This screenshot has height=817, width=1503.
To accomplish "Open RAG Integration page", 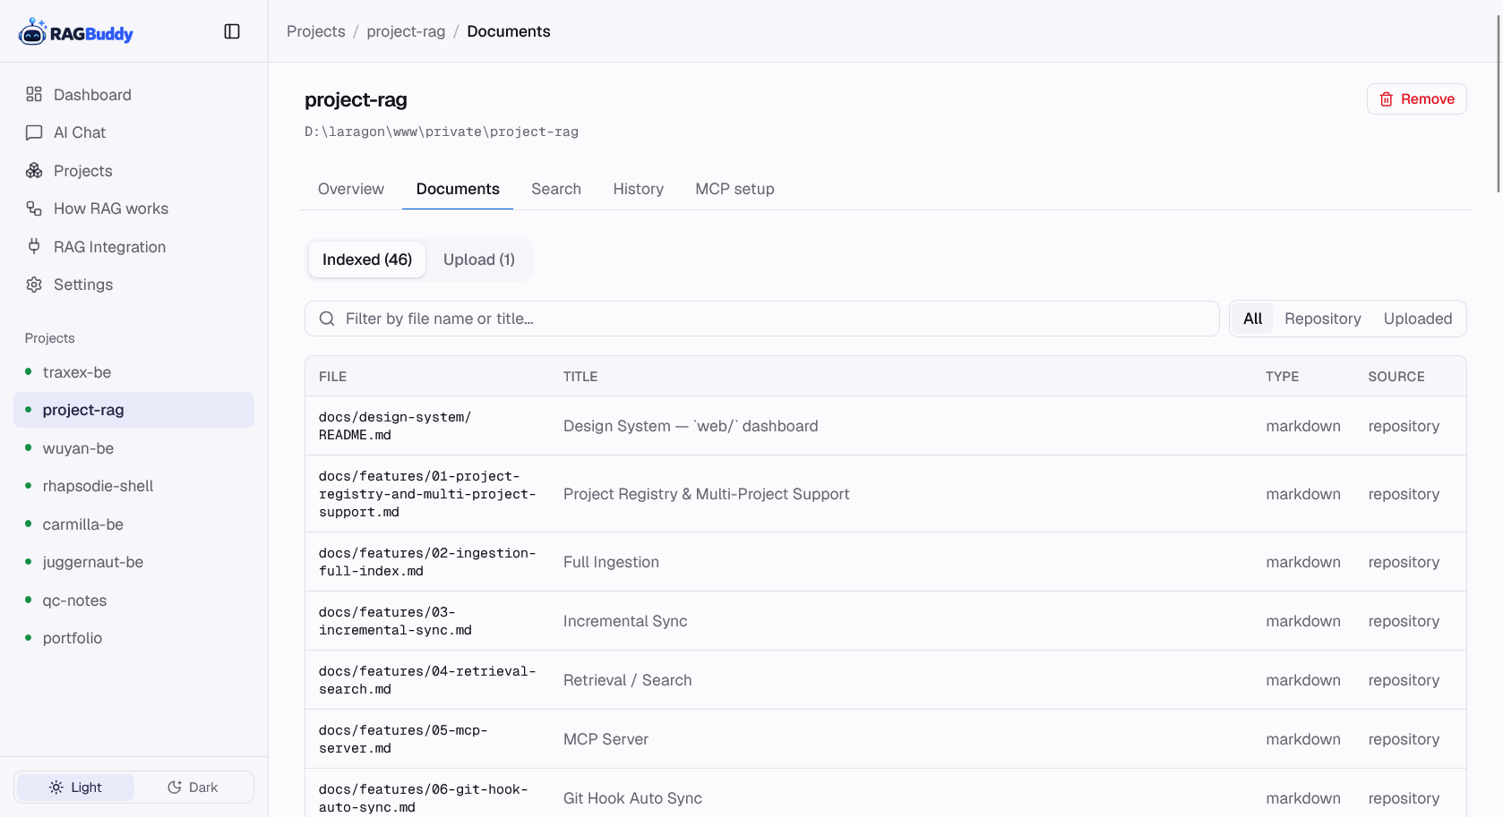I will (133, 247).
